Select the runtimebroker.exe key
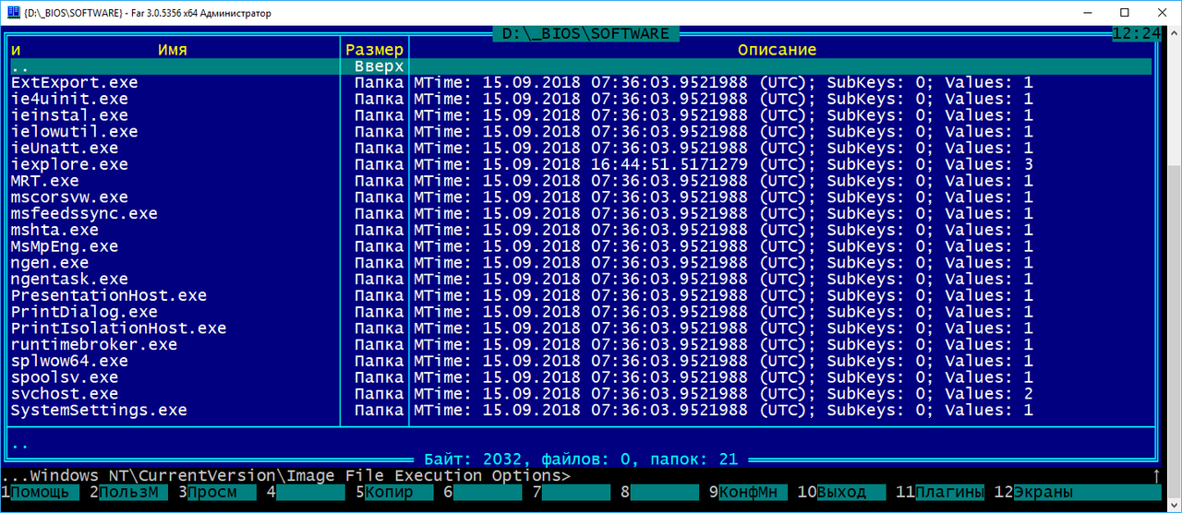The height and width of the screenshot is (513, 1182). click(x=582, y=345)
